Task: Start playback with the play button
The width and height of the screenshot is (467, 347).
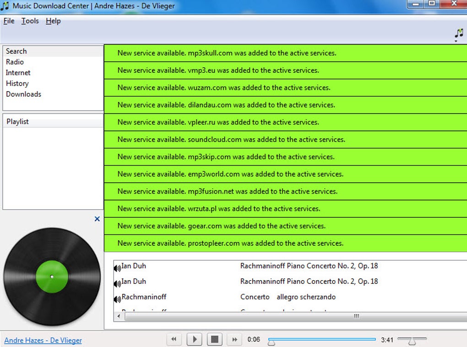Action: tap(194, 339)
